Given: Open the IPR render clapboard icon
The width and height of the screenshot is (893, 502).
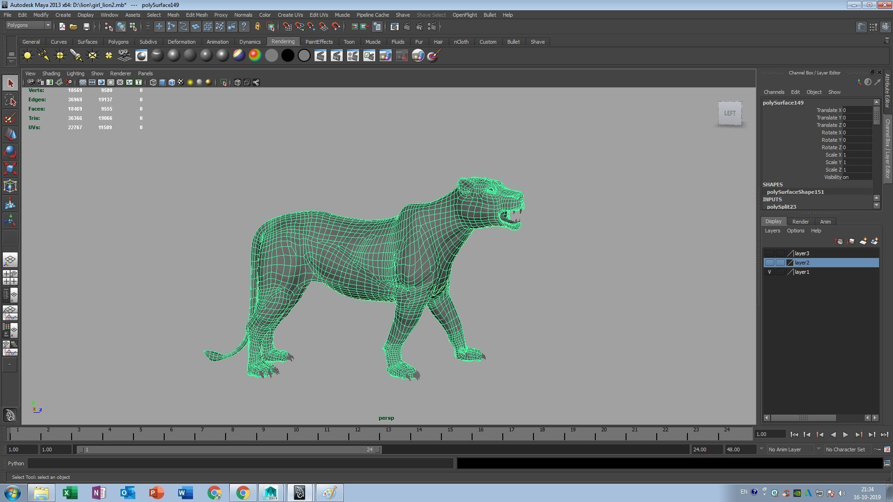Looking at the screenshot, I should click(x=337, y=56).
